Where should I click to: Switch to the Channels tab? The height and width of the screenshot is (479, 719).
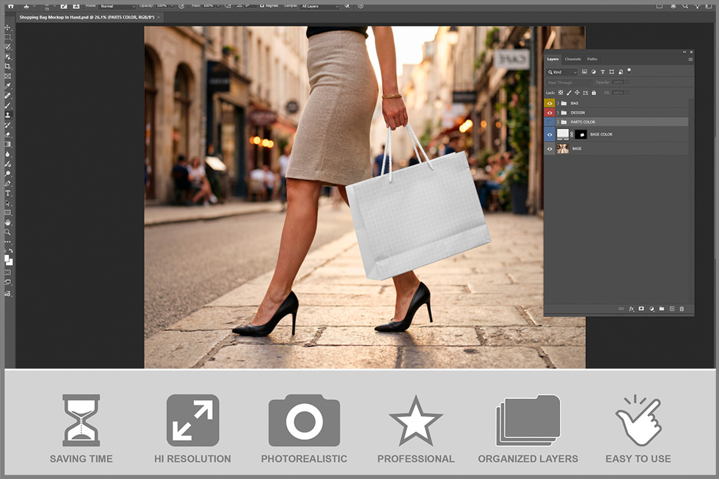point(573,59)
